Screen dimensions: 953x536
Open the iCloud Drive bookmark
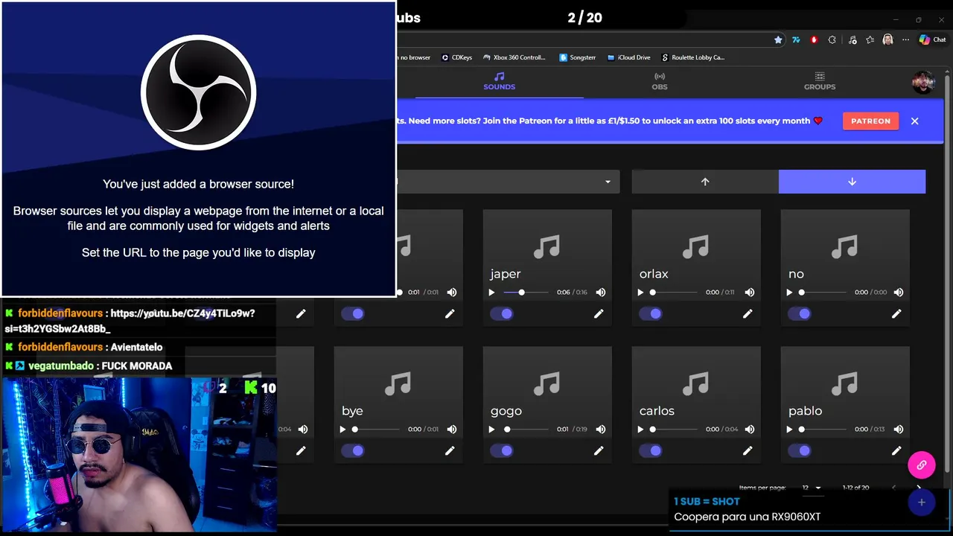pyautogui.click(x=628, y=57)
